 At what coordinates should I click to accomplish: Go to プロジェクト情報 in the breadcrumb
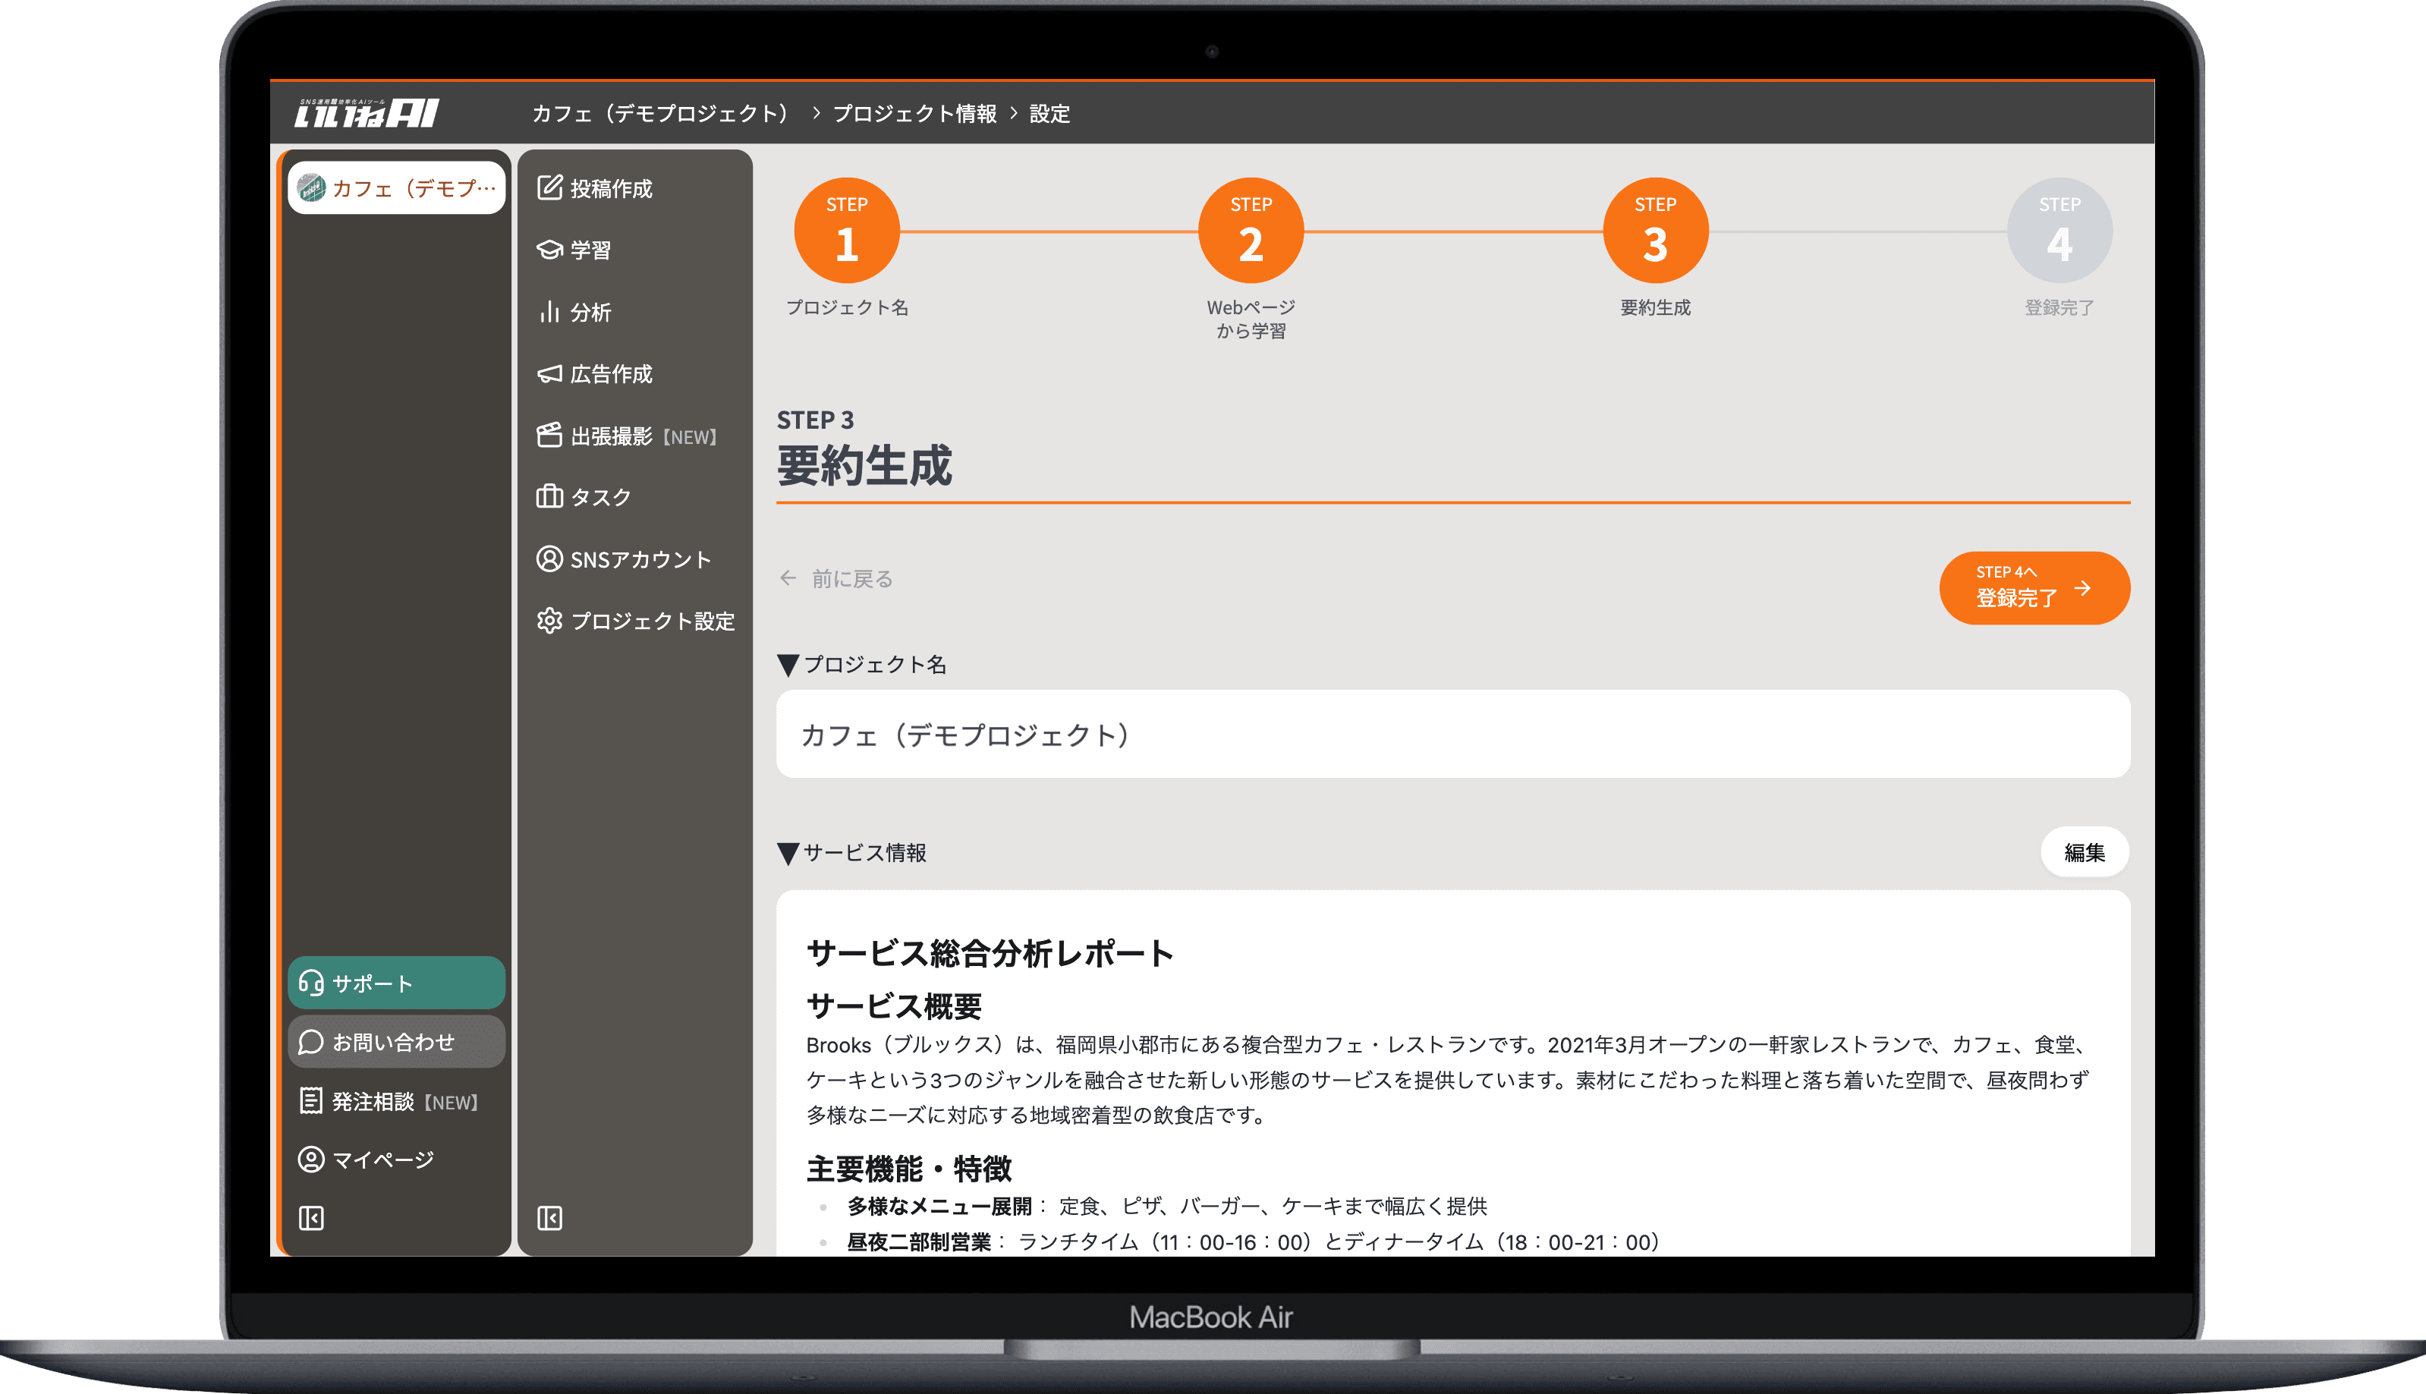pos(917,113)
